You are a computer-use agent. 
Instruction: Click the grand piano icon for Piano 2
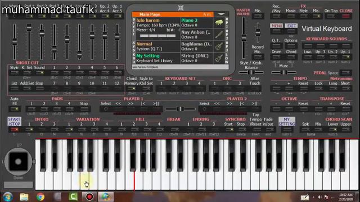(219, 22)
